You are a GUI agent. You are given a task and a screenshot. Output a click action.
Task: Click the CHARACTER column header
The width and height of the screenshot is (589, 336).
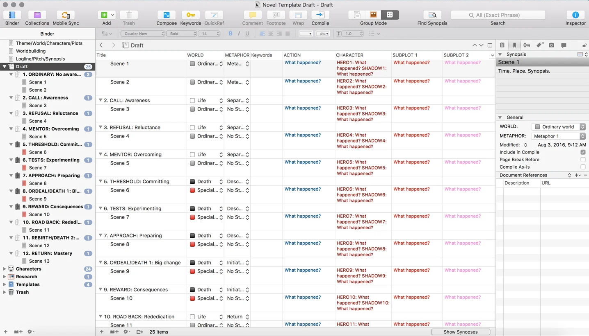[363, 55]
